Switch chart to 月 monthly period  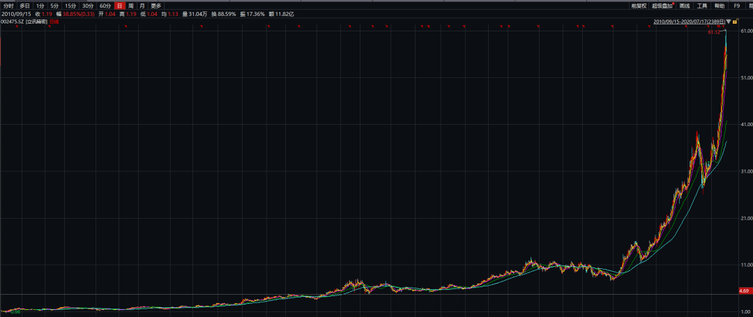coord(141,6)
